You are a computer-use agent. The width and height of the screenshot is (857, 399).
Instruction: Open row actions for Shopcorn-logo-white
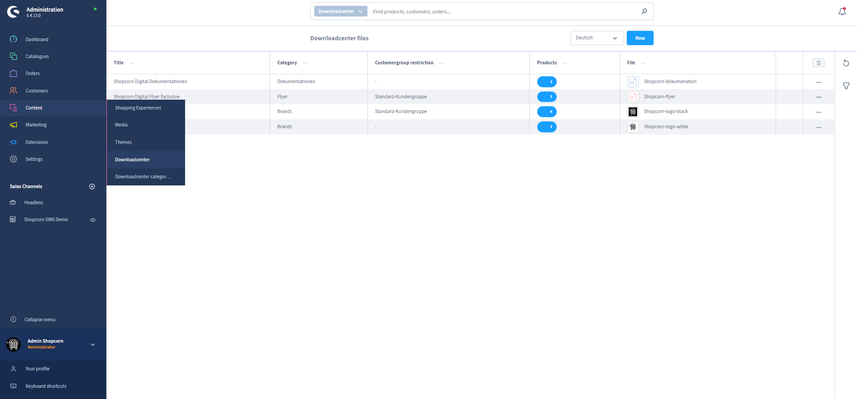click(819, 127)
